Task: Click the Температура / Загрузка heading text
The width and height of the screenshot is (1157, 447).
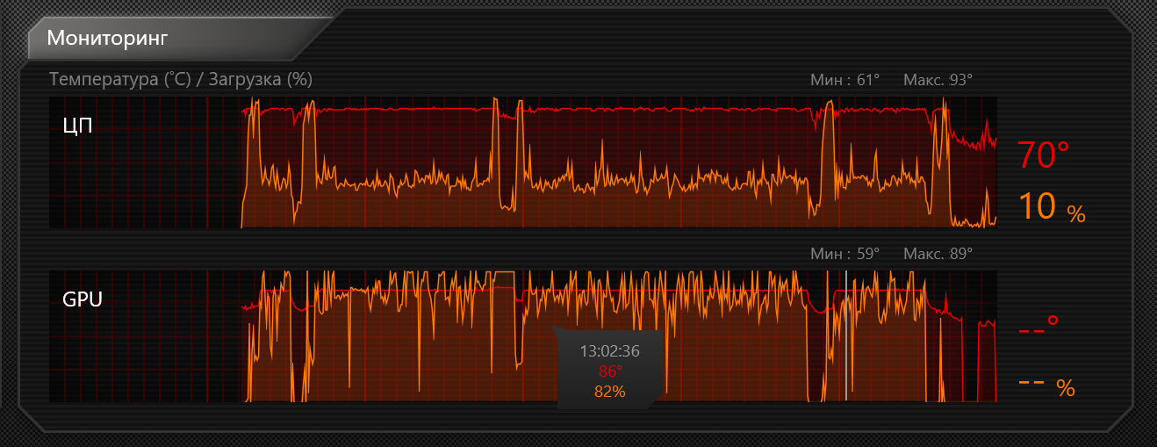Action: point(181,79)
